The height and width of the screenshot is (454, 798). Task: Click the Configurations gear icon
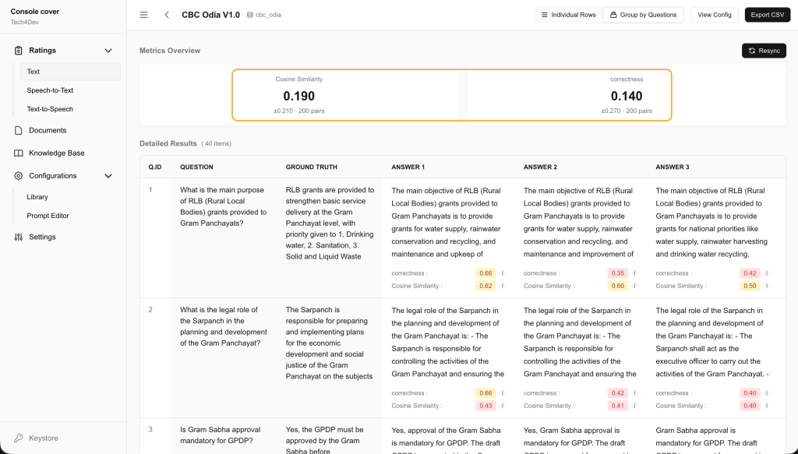pyautogui.click(x=19, y=176)
